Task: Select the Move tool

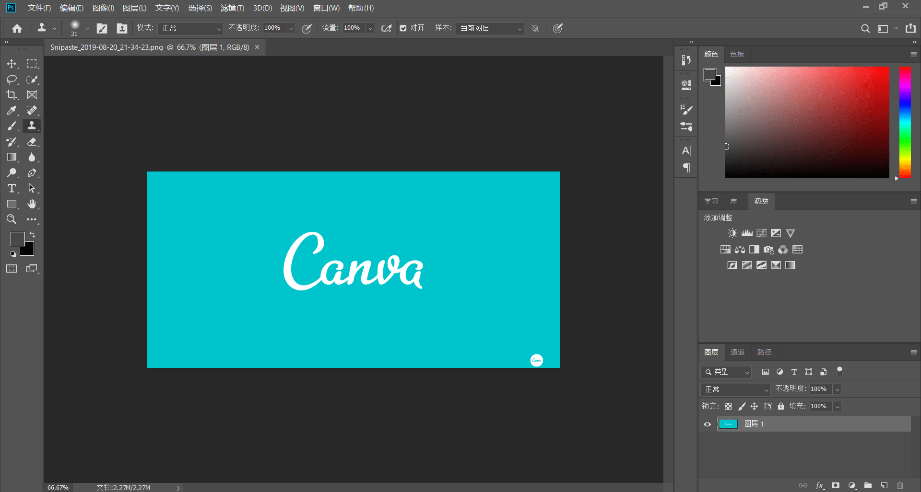Action: pos(12,64)
